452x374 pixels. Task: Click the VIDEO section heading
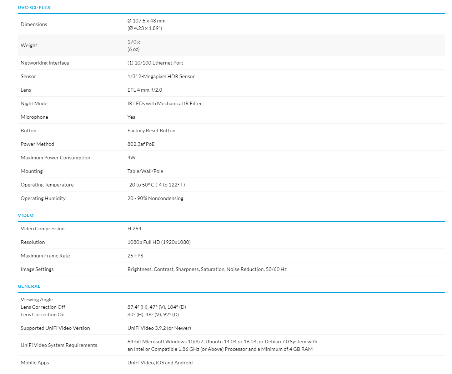(x=26, y=215)
